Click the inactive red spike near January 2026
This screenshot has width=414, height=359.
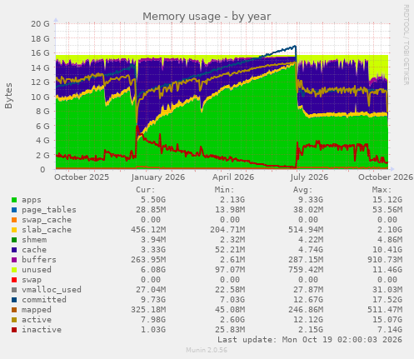click(x=137, y=127)
